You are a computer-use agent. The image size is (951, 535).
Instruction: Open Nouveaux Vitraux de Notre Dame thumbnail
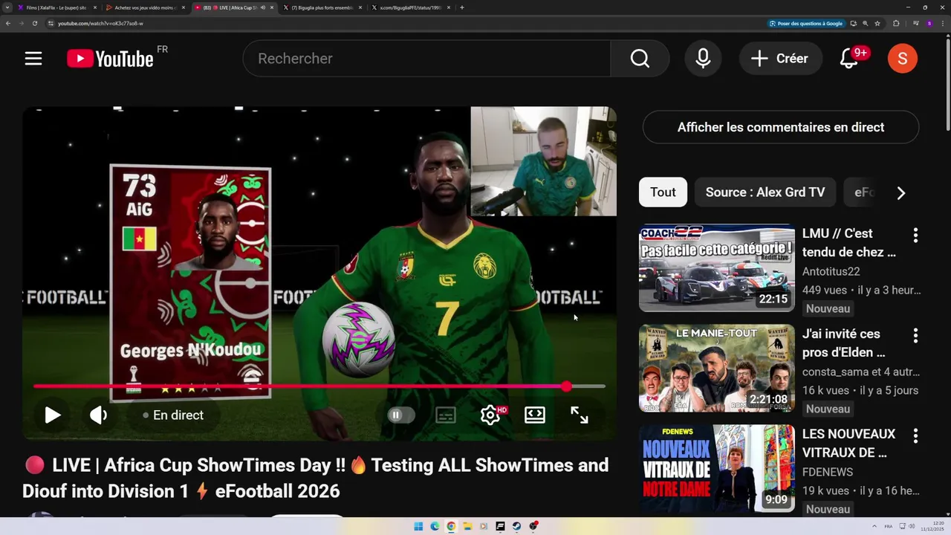coord(717,468)
